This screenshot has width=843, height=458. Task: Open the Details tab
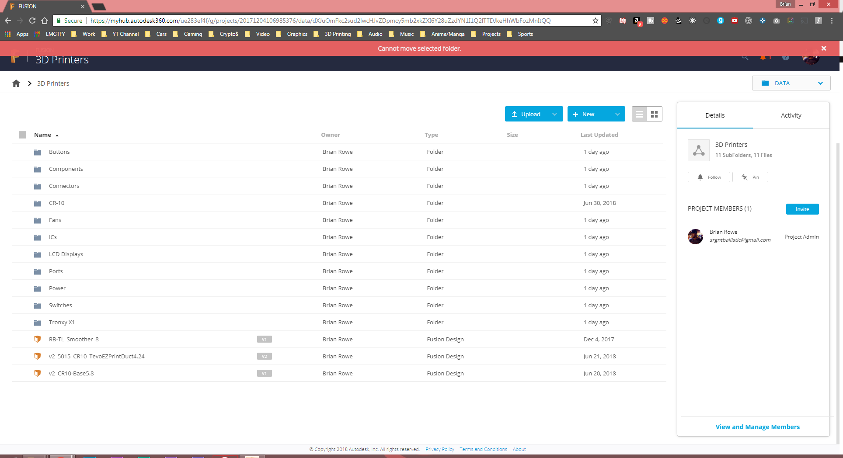tap(715, 115)
